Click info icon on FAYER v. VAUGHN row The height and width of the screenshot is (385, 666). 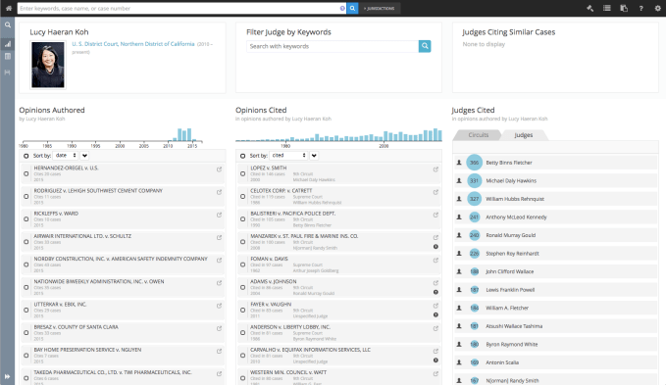[x=435, y=315]
